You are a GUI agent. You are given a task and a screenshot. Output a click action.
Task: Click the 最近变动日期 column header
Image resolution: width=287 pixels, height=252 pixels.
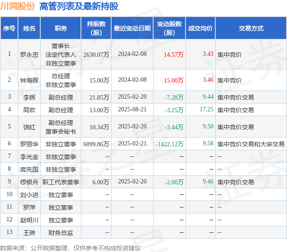132,28
